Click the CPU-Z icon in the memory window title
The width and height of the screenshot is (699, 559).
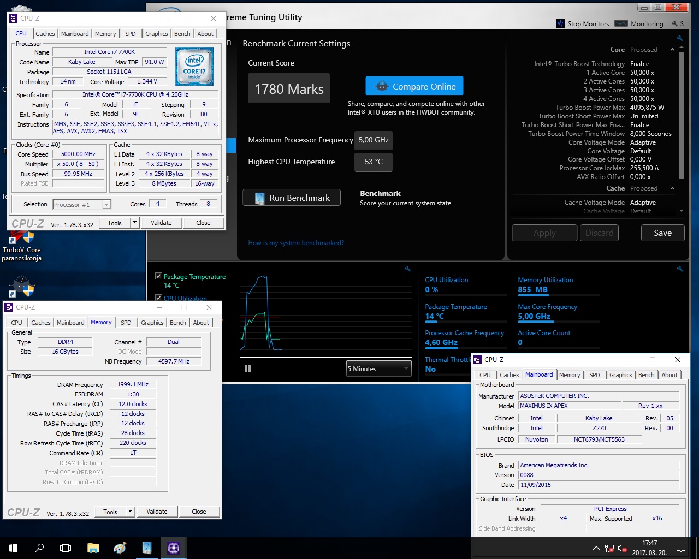pyautogui.click(x=9, y=307)
